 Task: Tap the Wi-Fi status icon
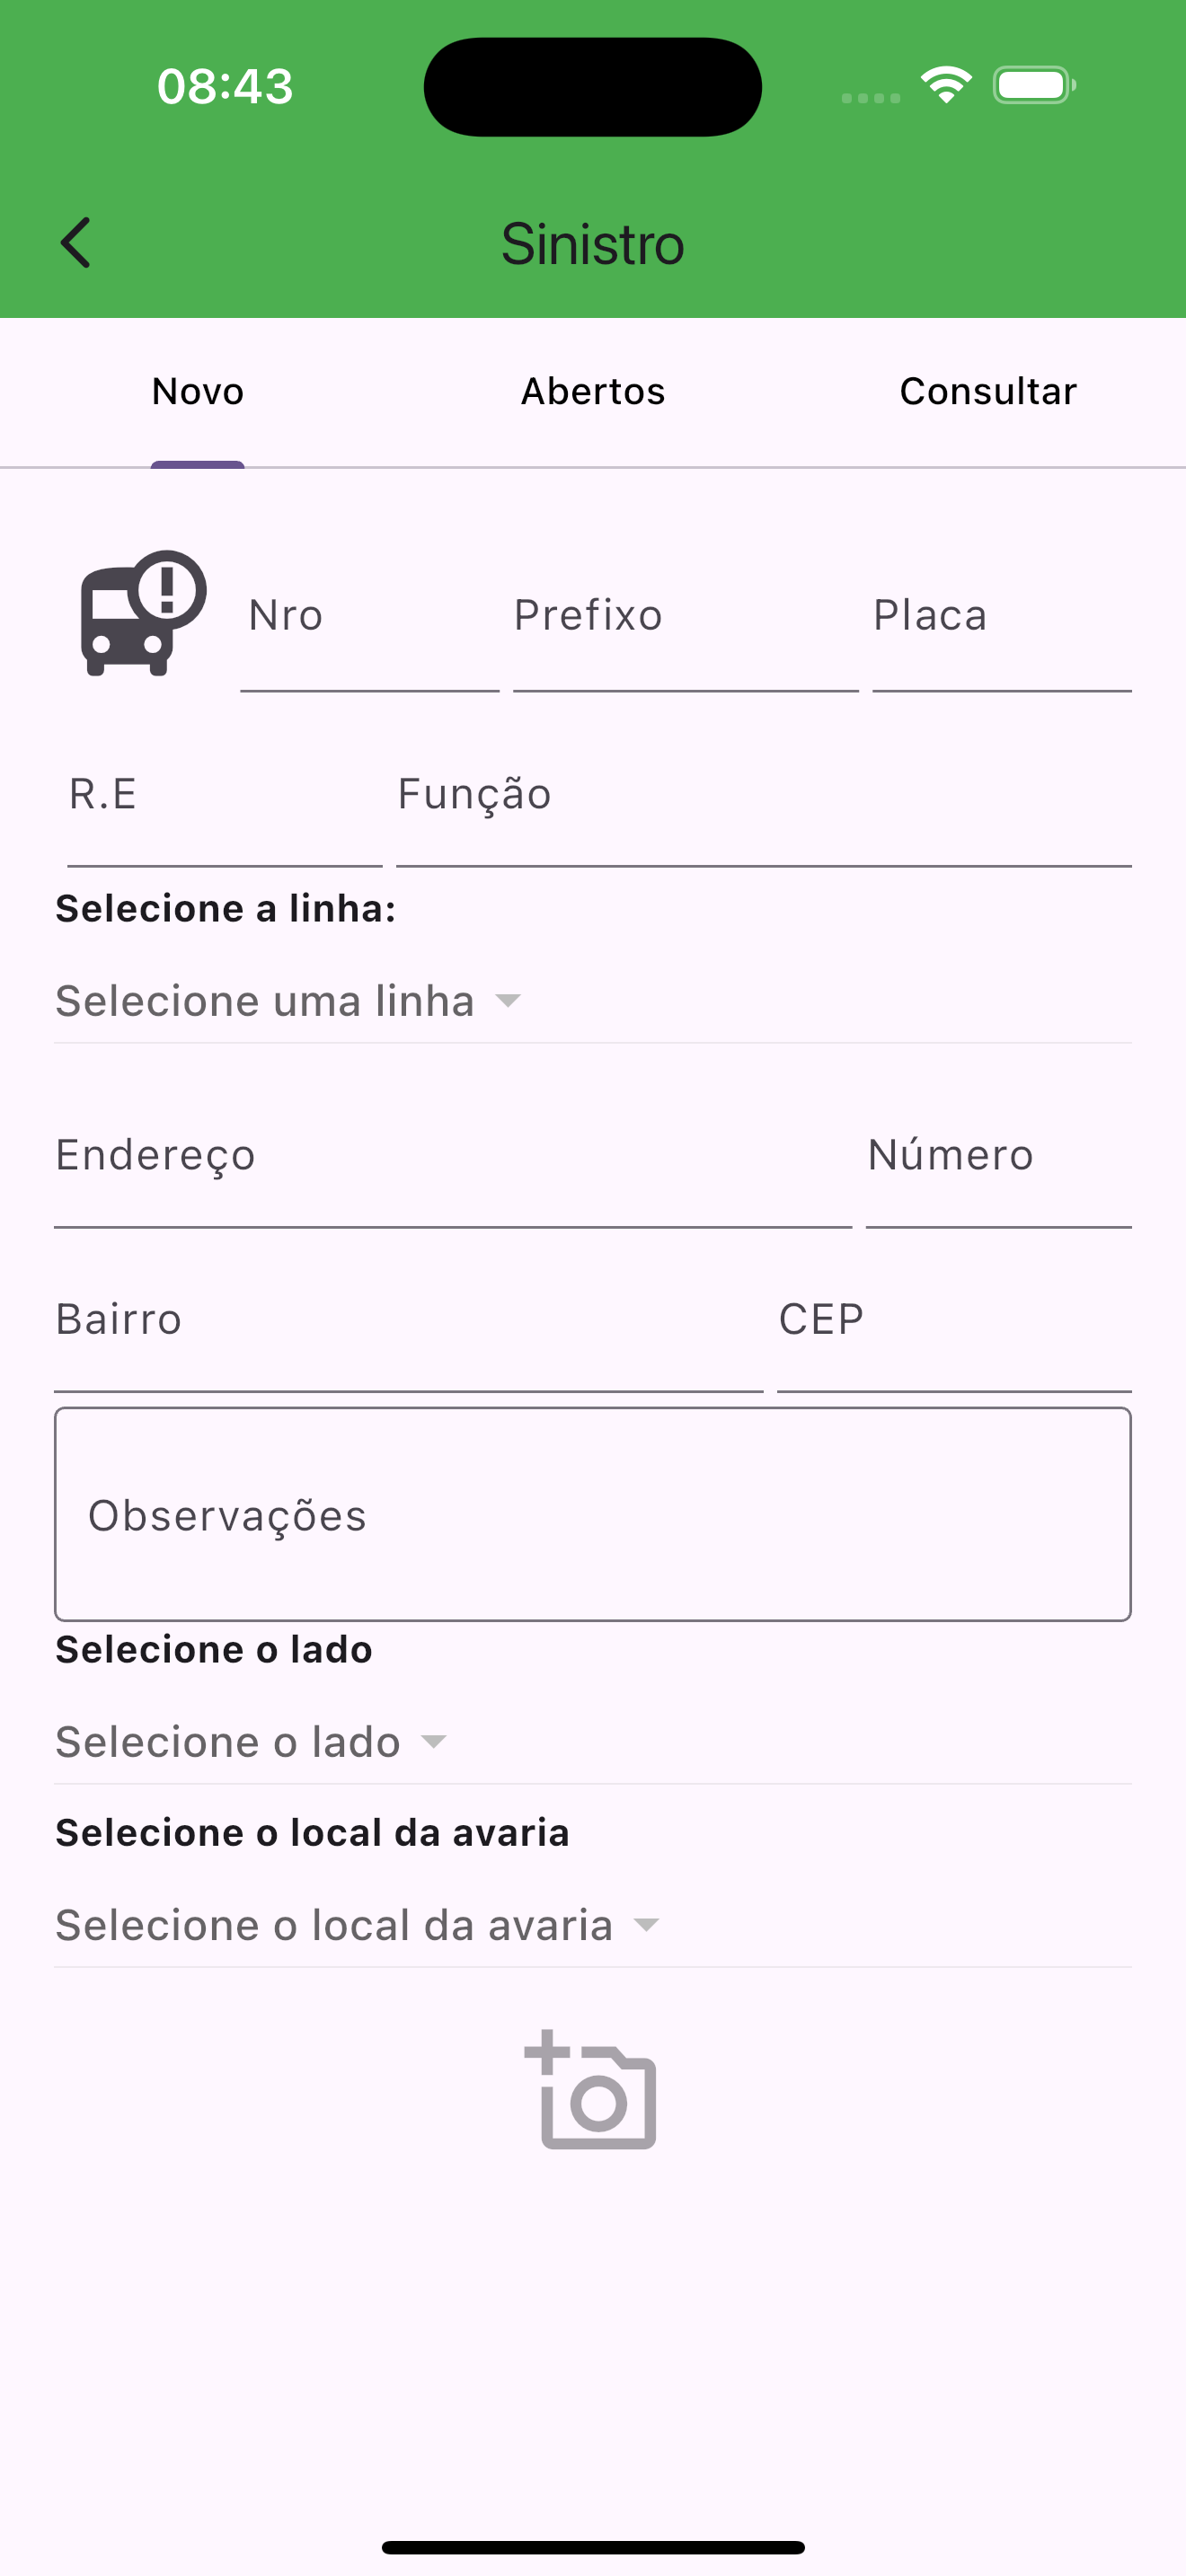tap(946, 85)
